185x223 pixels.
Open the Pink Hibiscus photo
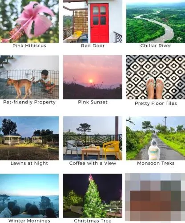(x=29, y=21)
